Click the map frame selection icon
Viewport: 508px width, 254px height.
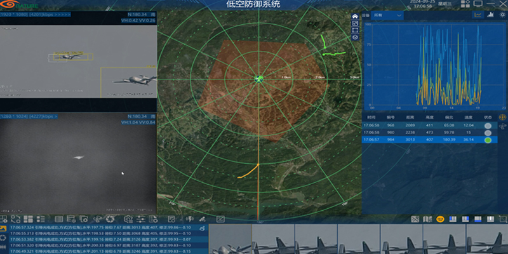[355, 30]
